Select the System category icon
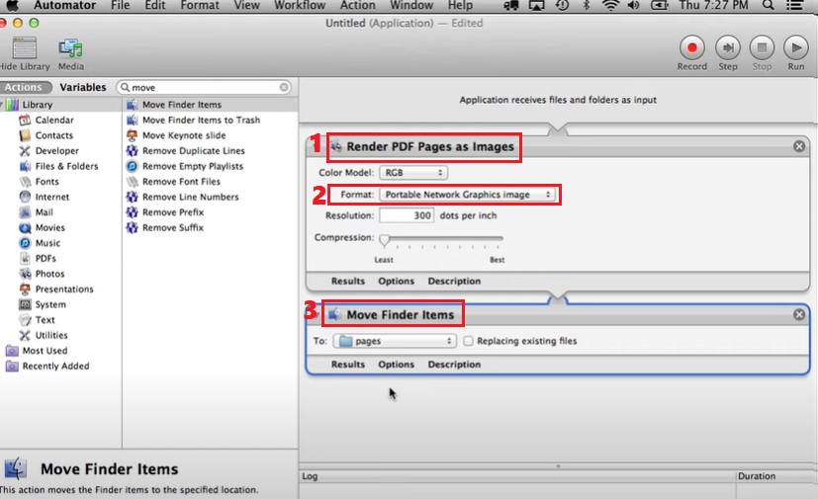The width and height of the screenshot is (818, 499). (x=25, y=304)
